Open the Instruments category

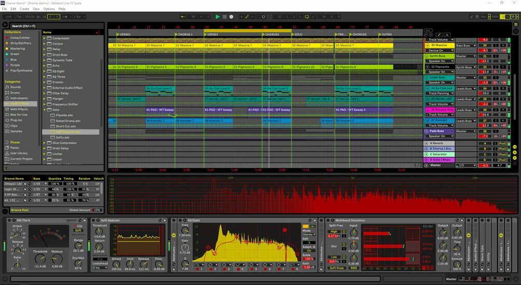point(19,98)
